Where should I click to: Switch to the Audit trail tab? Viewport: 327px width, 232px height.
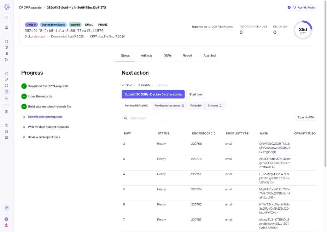coord(209,55)
